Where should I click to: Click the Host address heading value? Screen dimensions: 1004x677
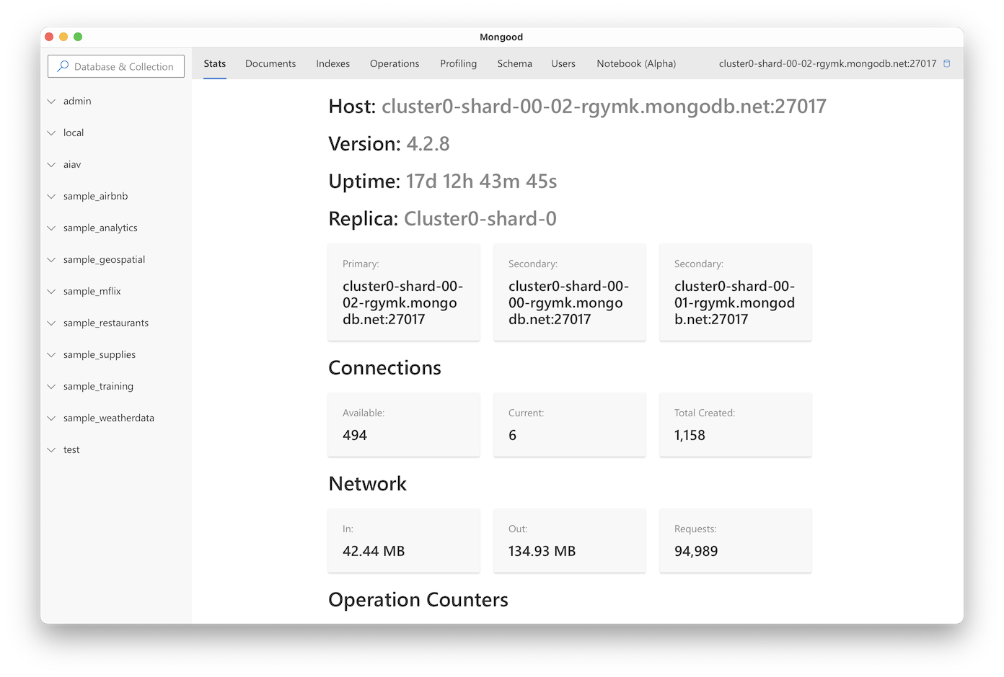coord(604,107)
